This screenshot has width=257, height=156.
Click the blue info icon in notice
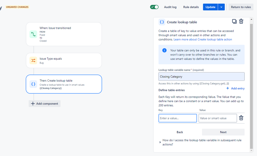click(x=164, y=50)
